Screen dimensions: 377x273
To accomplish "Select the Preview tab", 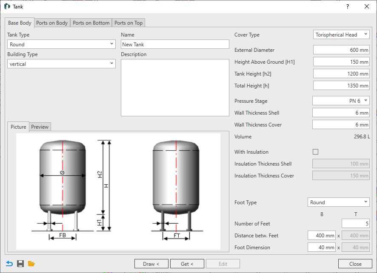I will coord(40,127).
